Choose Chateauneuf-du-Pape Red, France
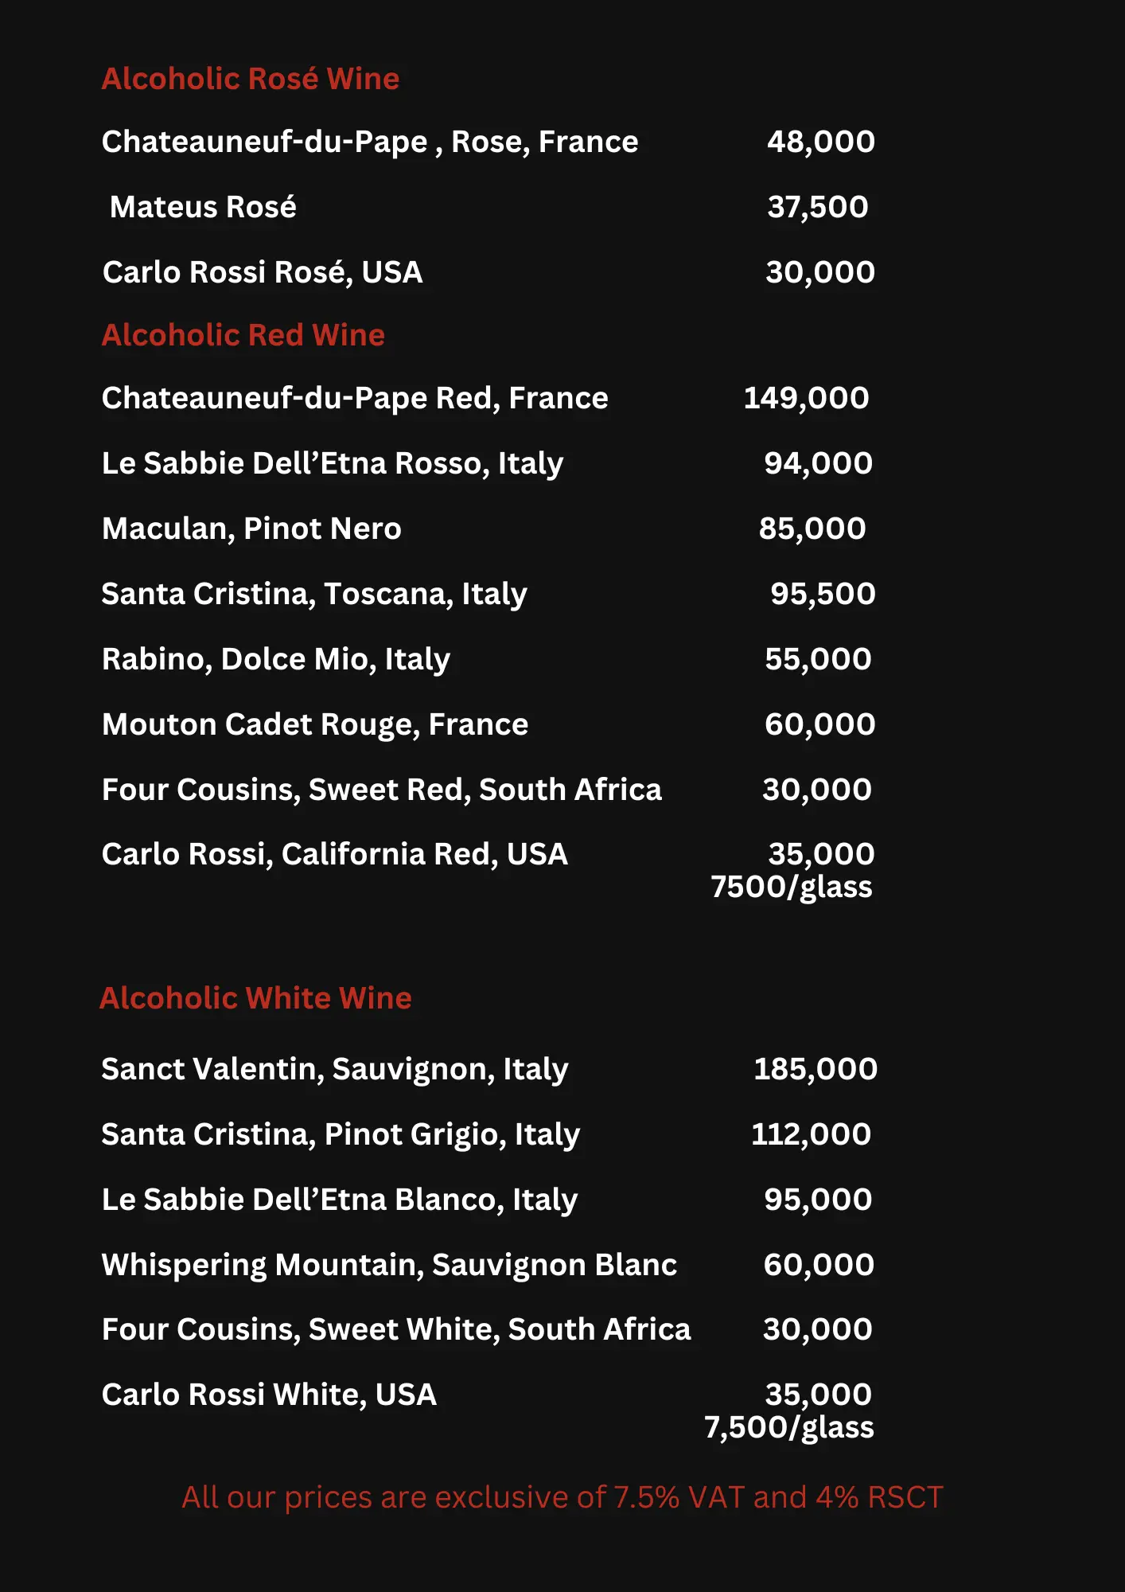The image size is (1125, 1592). coord(354,398)
